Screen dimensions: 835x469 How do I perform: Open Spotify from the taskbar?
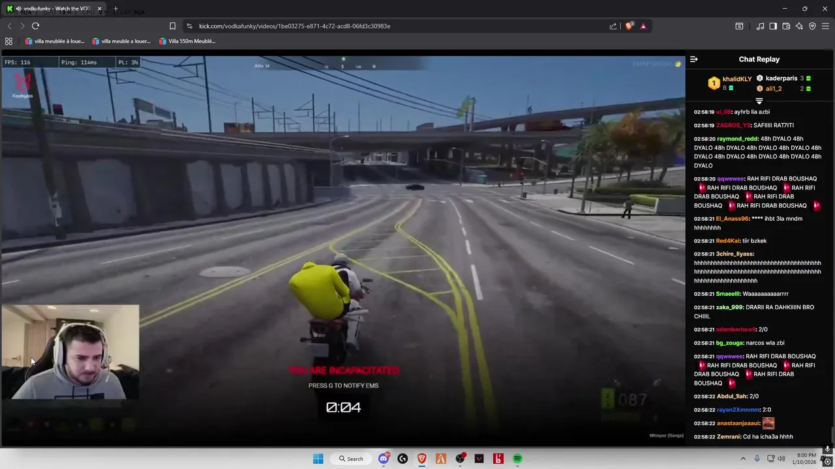click(x=517, y=459)
